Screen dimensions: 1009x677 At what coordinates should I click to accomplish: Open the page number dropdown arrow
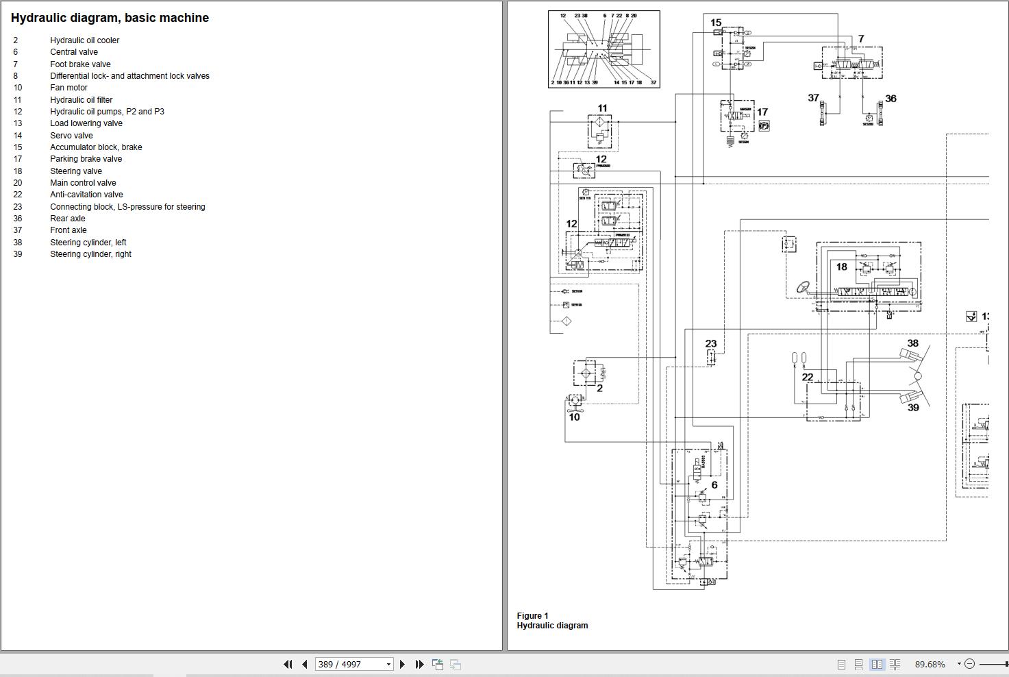(387, 664)
